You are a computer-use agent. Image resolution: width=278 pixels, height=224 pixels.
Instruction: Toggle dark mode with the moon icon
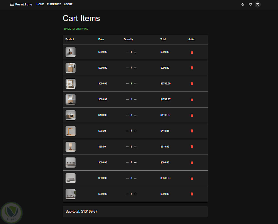coord(243,4)
